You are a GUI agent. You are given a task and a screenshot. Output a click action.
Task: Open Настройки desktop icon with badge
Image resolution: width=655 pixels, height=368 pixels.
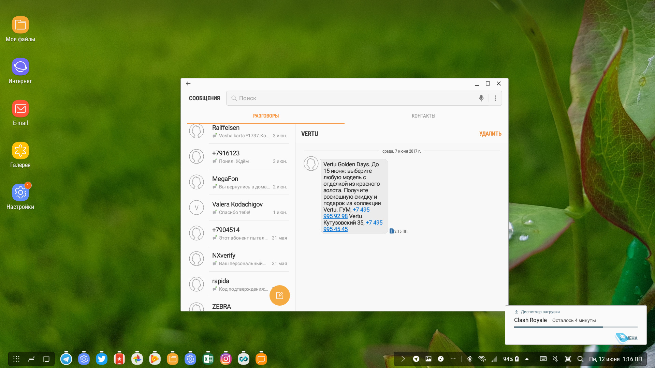[20, 197]
